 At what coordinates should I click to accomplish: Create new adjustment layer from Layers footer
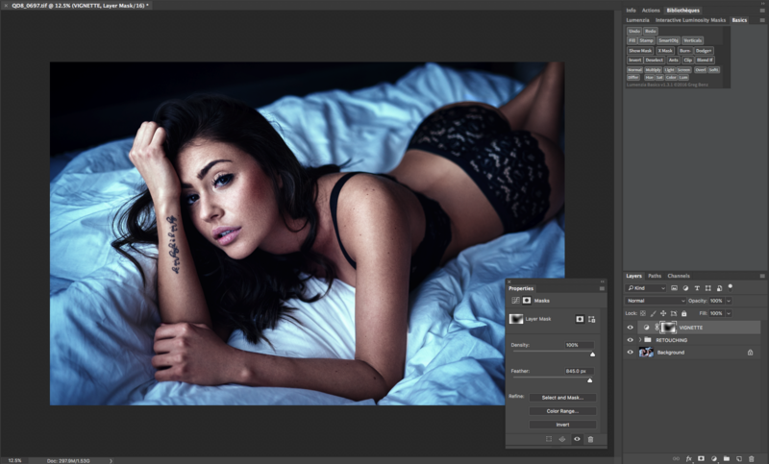[713, 458]
